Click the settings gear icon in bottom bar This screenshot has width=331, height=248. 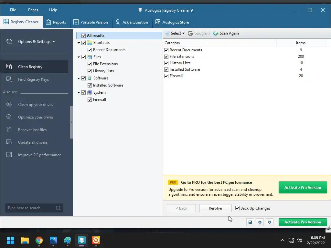pos(260,222)
